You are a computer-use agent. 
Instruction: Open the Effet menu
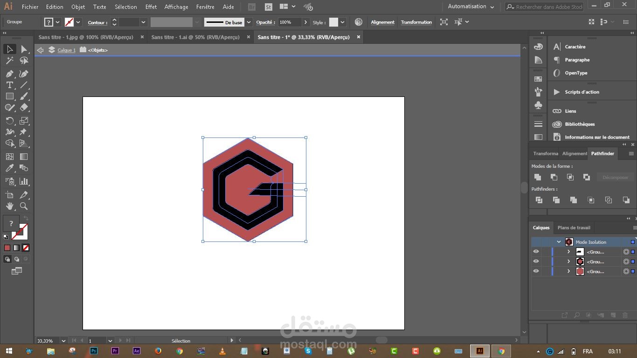[151, 7]
